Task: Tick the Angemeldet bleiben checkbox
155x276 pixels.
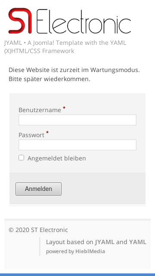Action: point(21,158)
